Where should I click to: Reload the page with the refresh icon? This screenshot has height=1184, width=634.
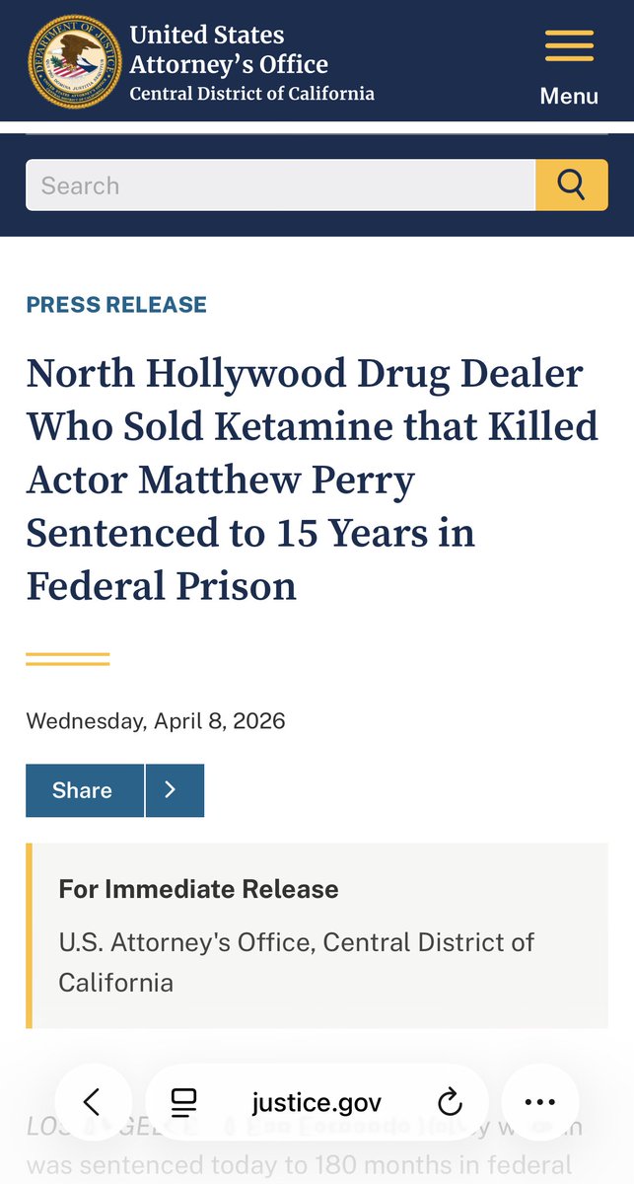(x=450, y=1102)
